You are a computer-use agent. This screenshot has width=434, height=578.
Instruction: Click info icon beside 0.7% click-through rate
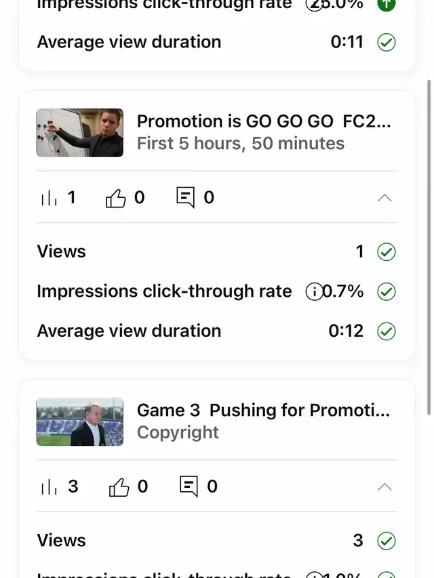(314, 292)
